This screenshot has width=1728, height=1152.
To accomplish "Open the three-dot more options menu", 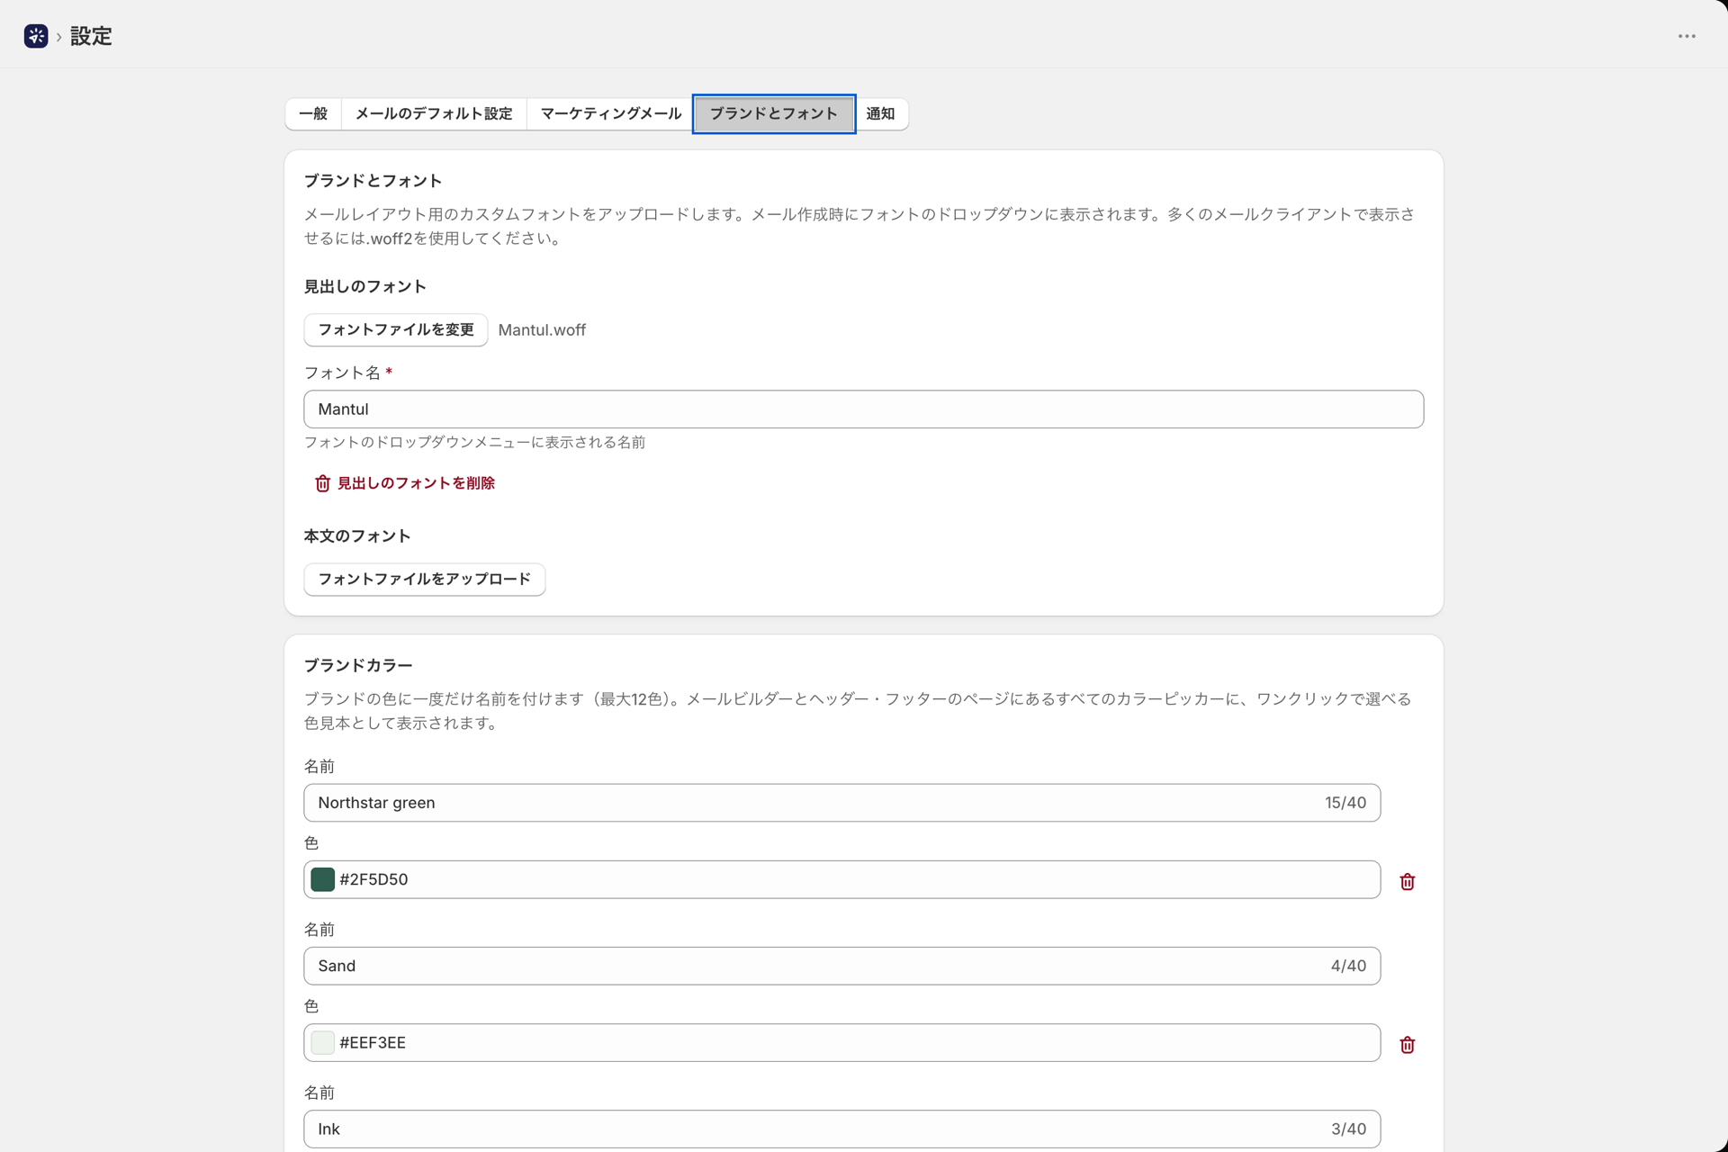I will [1687, 36].
